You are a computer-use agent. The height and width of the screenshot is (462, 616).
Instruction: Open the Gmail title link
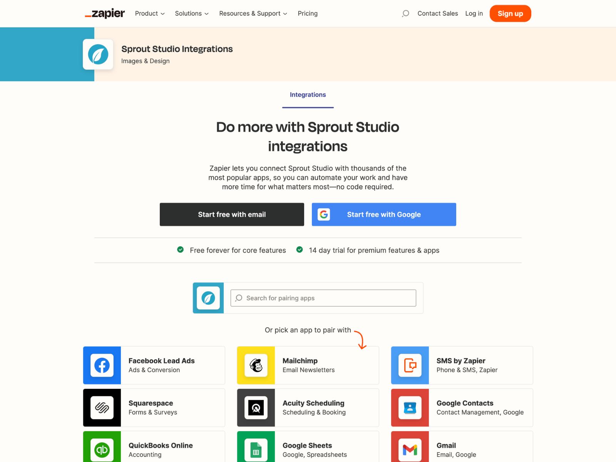point(446,445)
